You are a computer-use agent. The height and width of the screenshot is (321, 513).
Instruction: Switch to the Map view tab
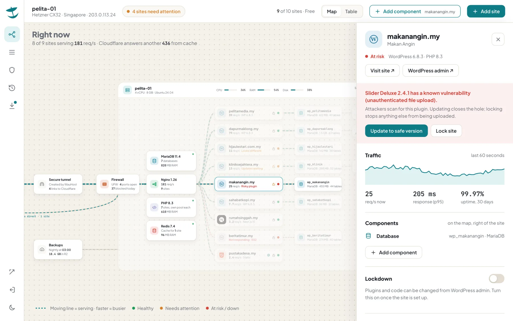(x=331, y=11)
